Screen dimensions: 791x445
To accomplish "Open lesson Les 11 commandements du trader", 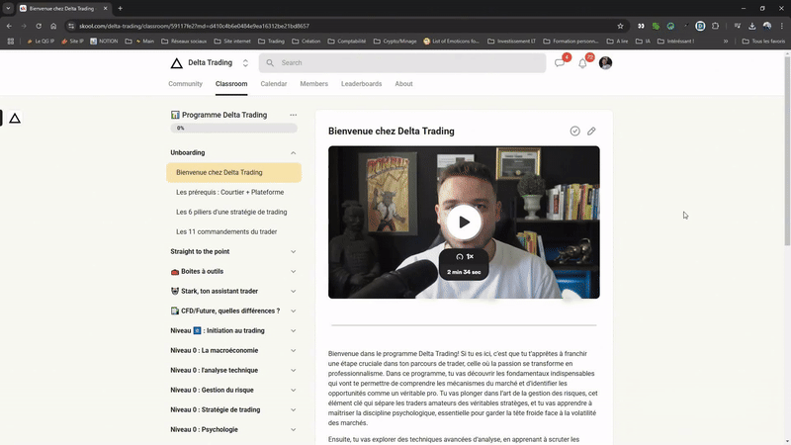I will 225,231.
